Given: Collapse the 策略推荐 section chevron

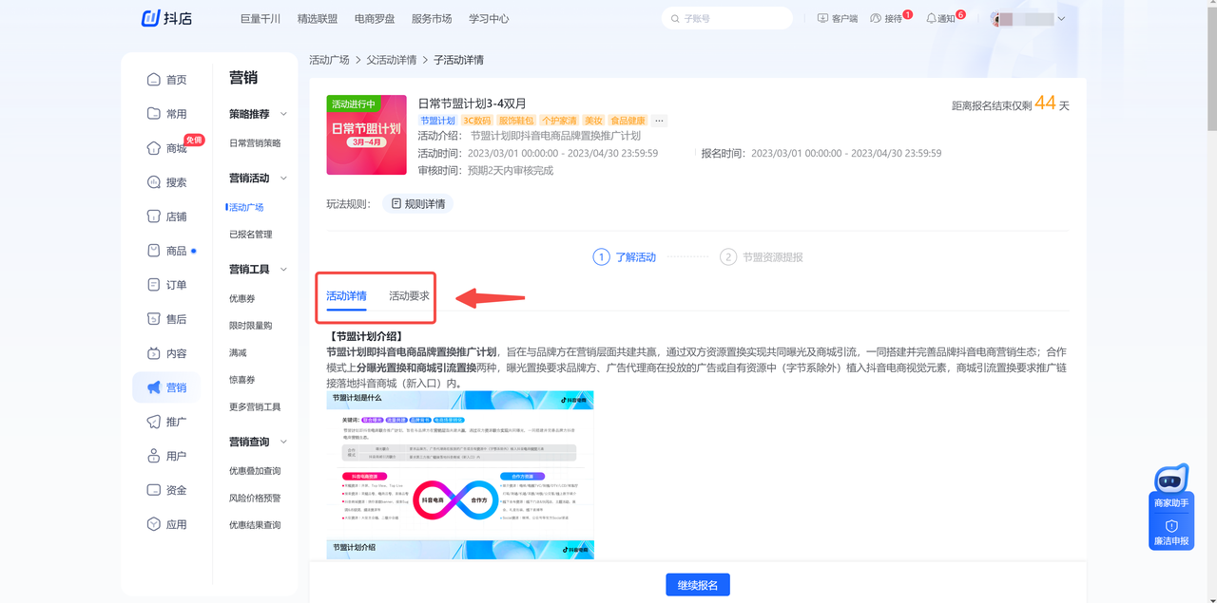Looking at the screenshot, I should pyautogui.click(x=283, y=114).
